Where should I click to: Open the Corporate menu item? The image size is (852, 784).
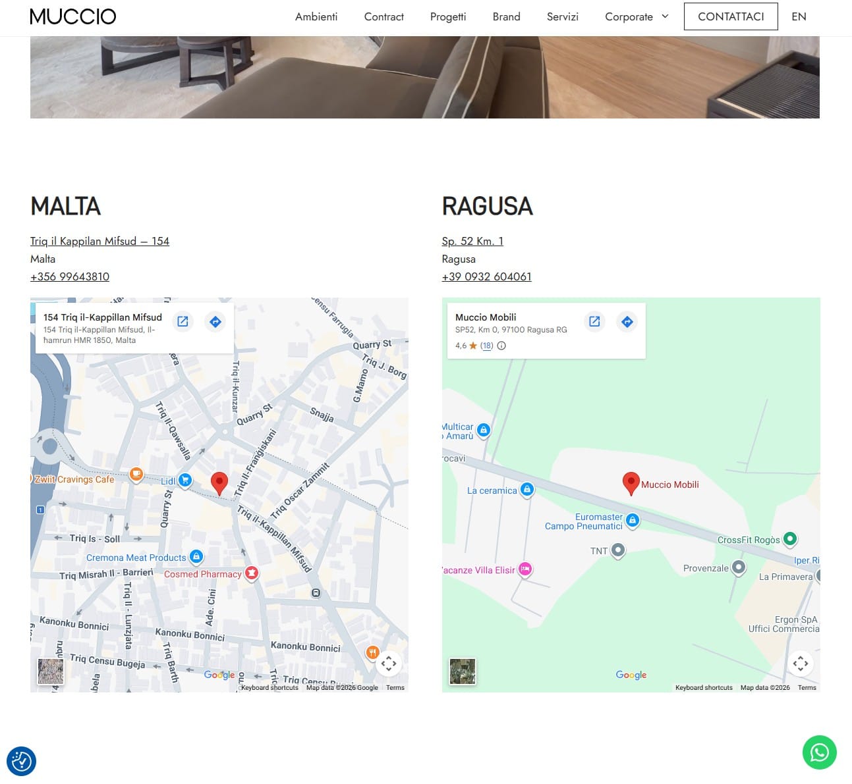629,16
